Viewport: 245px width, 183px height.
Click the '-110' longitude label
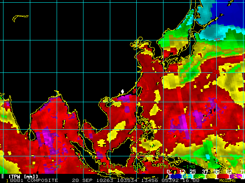point(109,167)
